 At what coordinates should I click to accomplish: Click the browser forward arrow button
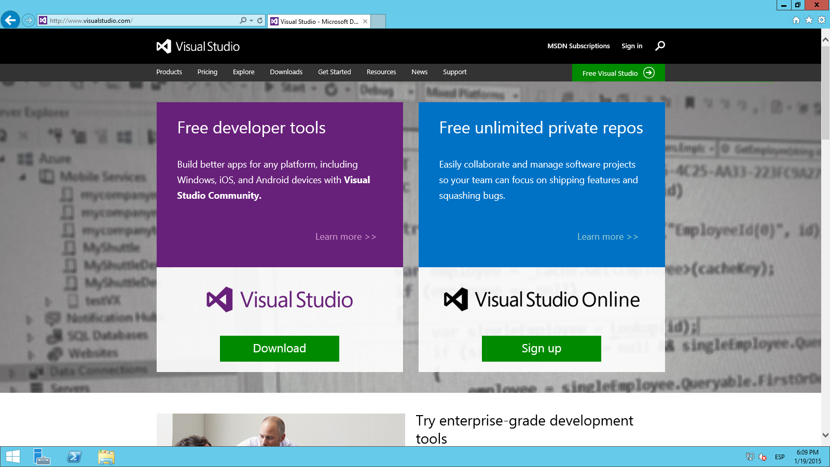pyautogui.click(x=29, y=21)
